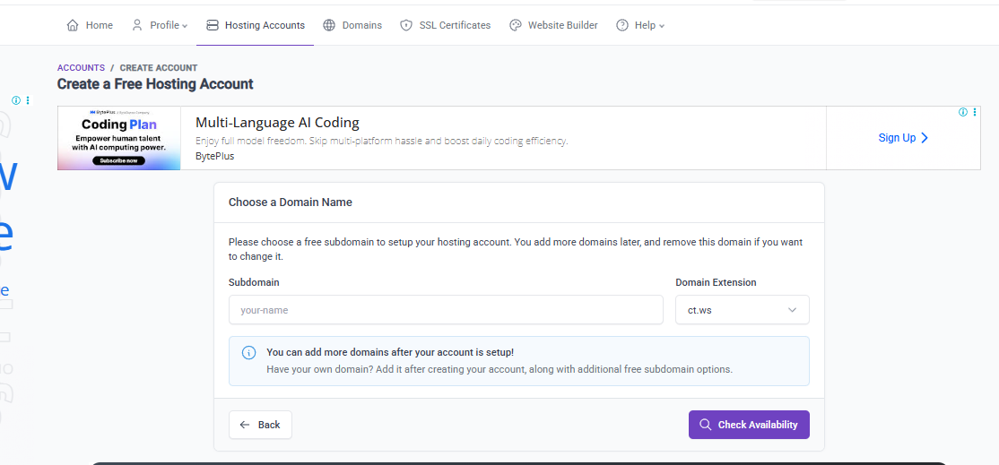This screenshot has width=999, height=465.
Task: Open the three-dot options on the left ad
Action: pos(28,100)
